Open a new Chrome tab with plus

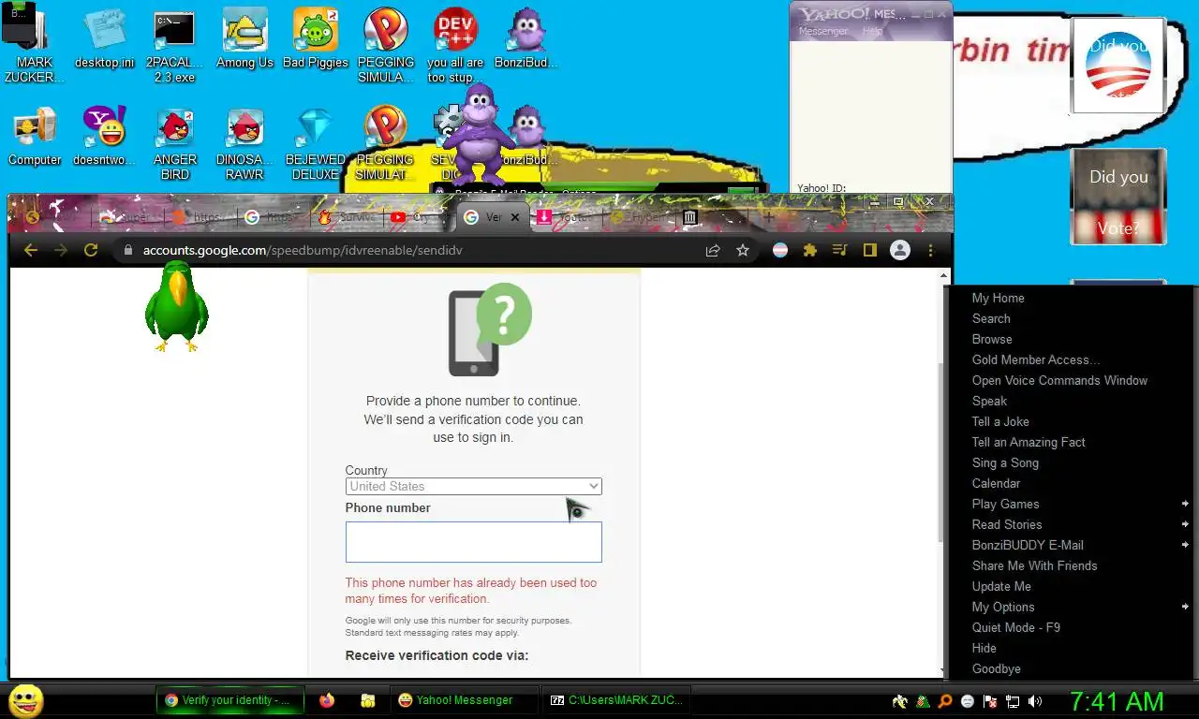pyautogui.click(x=768, y=217)
